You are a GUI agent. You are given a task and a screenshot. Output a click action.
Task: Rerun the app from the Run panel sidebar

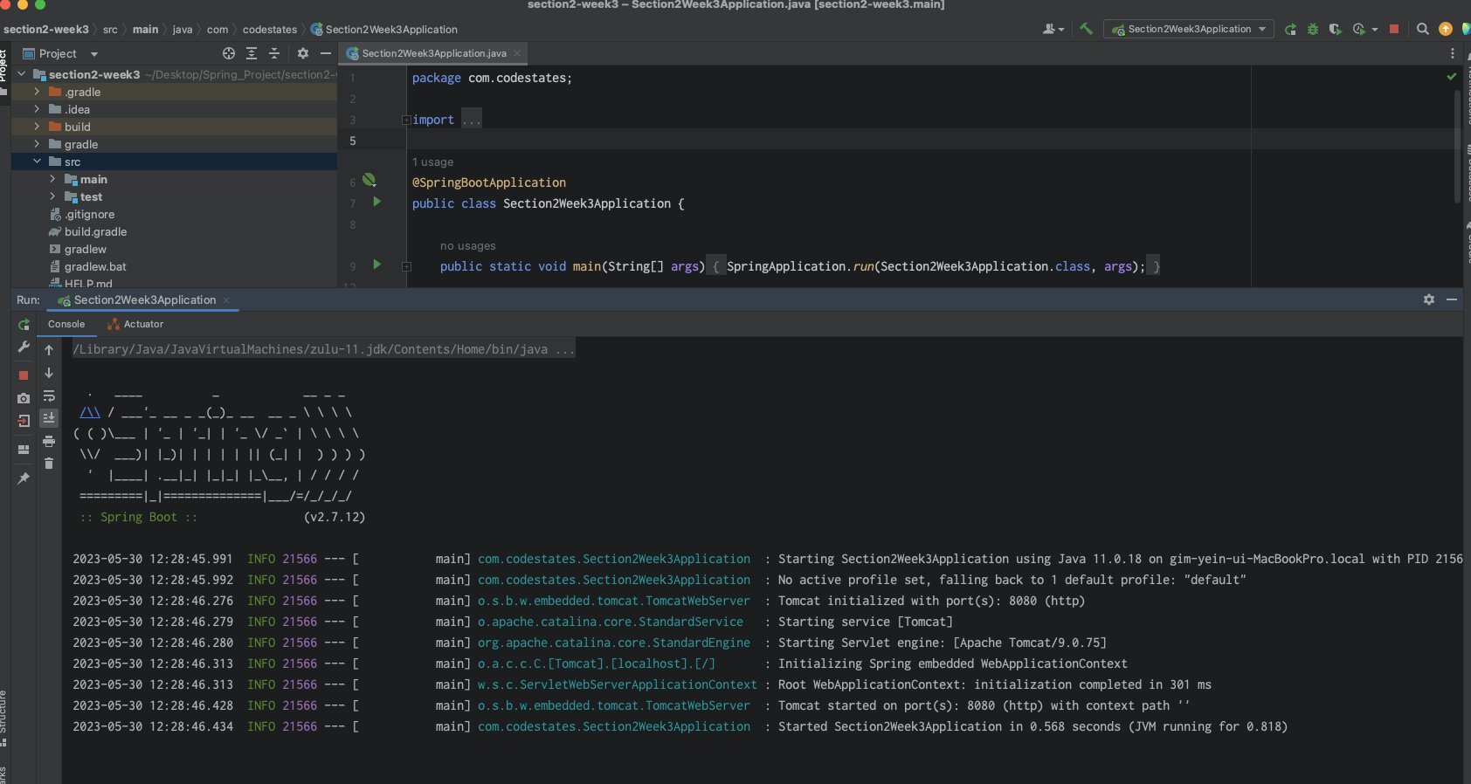pyautogui.click(x=24, y=325)
